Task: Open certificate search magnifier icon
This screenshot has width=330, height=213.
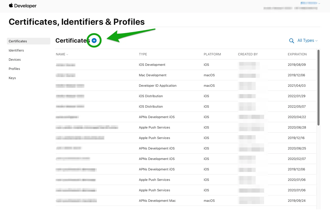Action: tap(291, 41)
